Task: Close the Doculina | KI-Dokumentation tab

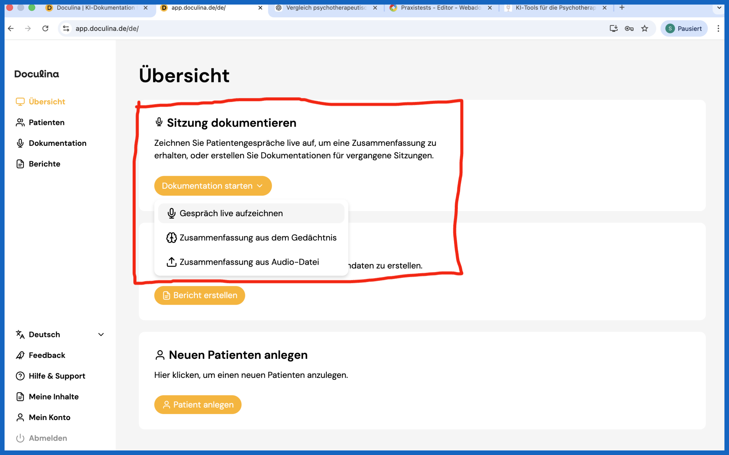Action: point(145,8)
